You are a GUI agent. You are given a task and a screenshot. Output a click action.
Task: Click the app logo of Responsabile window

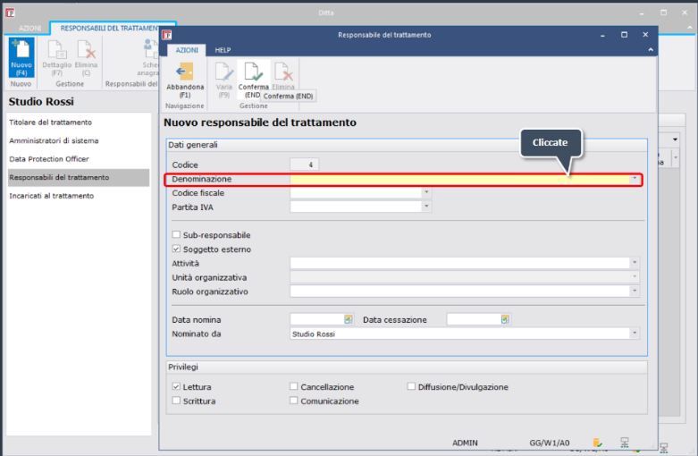pyautogui.click(x=167, y=35)
